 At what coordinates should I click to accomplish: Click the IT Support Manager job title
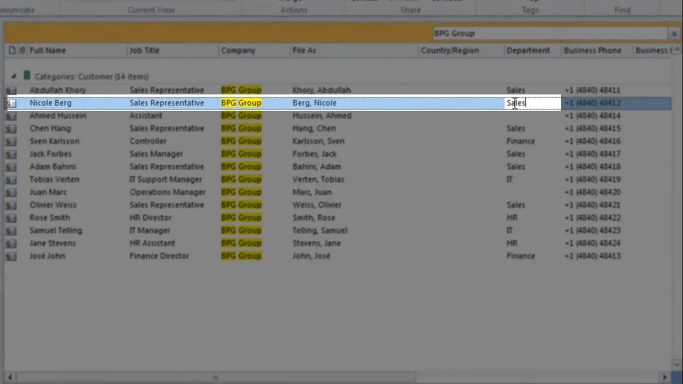[x=166, y=179]
